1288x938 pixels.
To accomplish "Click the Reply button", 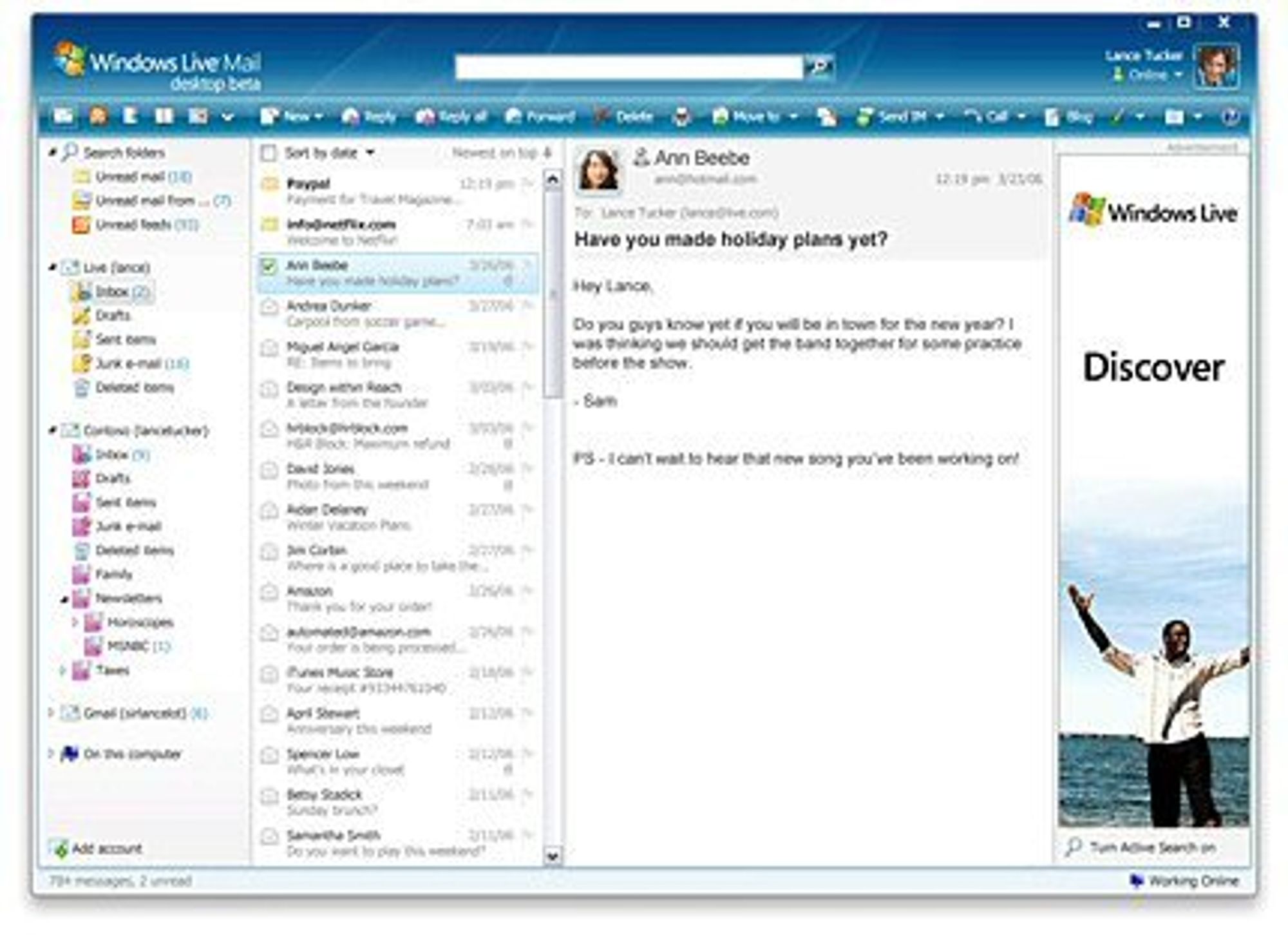I will pyautogui.click(x=370, y=117).
